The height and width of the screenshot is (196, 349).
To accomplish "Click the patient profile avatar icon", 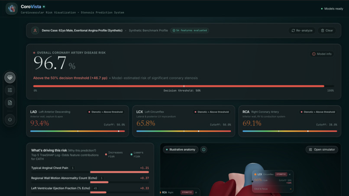I will click(x=35, y=30).
